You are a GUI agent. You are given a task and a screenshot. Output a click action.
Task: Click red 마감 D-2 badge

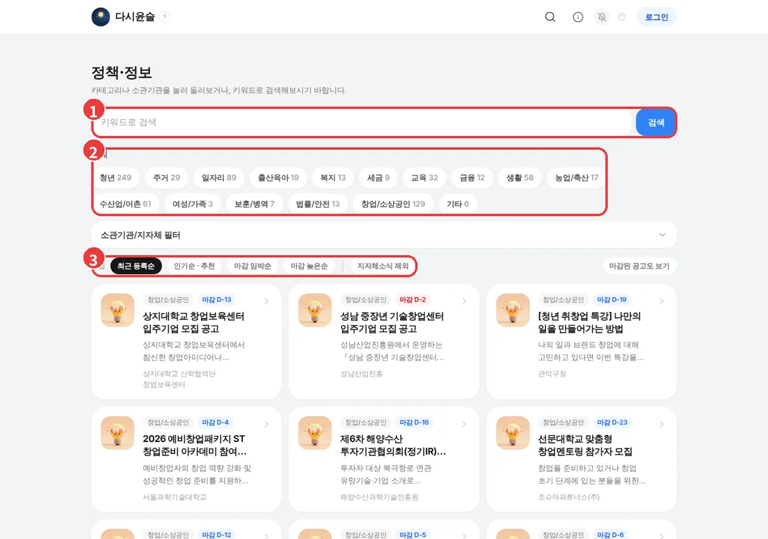pos(413,299)
